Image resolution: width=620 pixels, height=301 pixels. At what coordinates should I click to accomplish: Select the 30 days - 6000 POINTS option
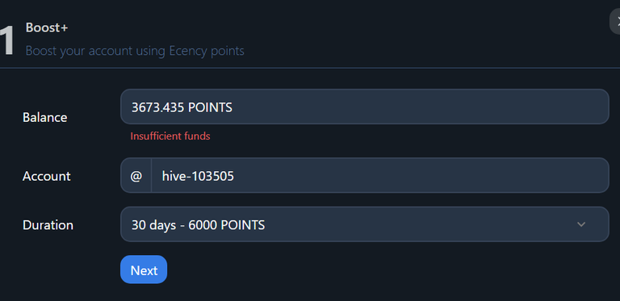point(198,225)
